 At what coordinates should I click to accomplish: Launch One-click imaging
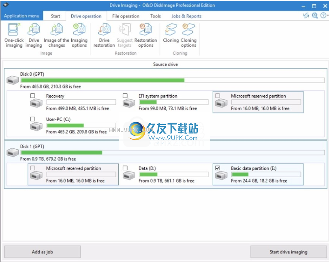pos(14,35)
